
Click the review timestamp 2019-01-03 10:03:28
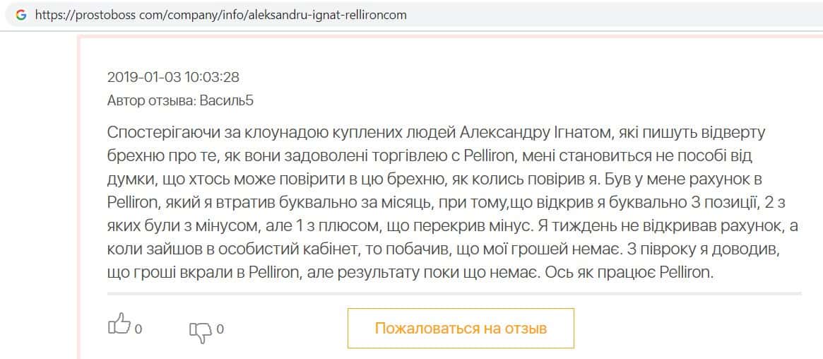pyautogui.click(x=173, y=77)
